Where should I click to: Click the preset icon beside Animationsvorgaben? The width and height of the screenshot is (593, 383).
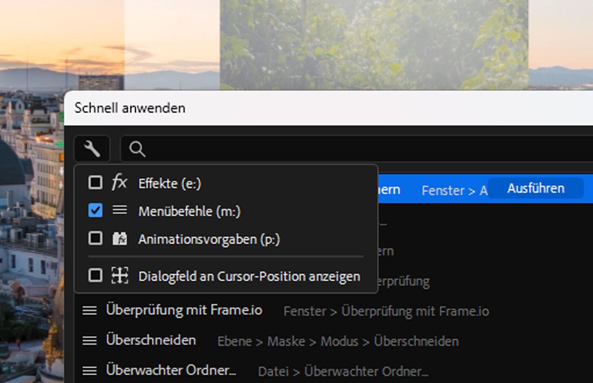[120, 238]
